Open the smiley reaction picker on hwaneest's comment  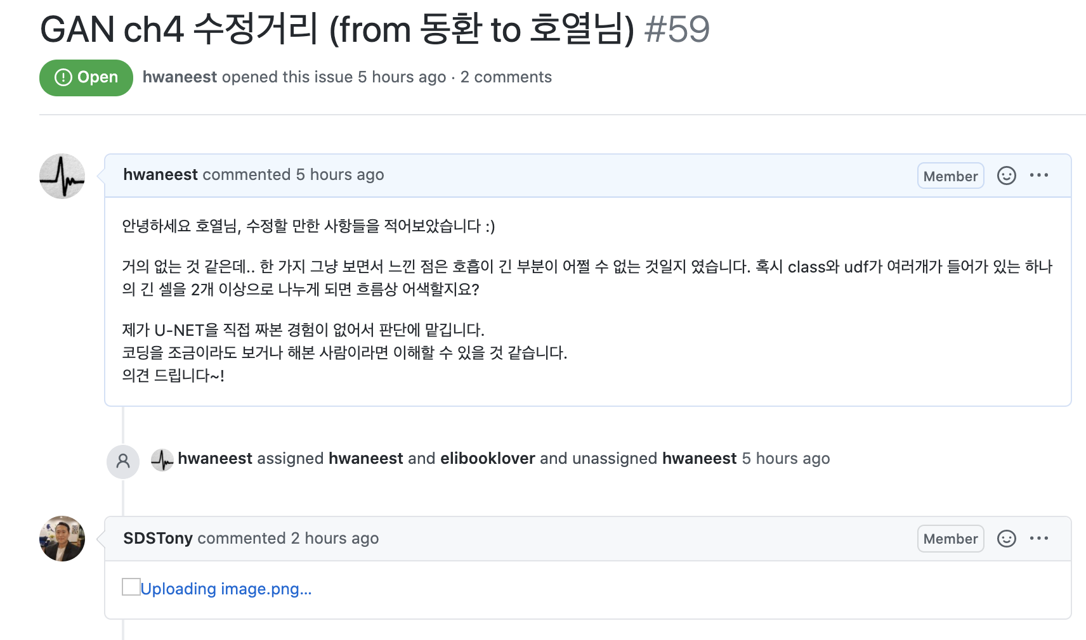point(1007,176)
